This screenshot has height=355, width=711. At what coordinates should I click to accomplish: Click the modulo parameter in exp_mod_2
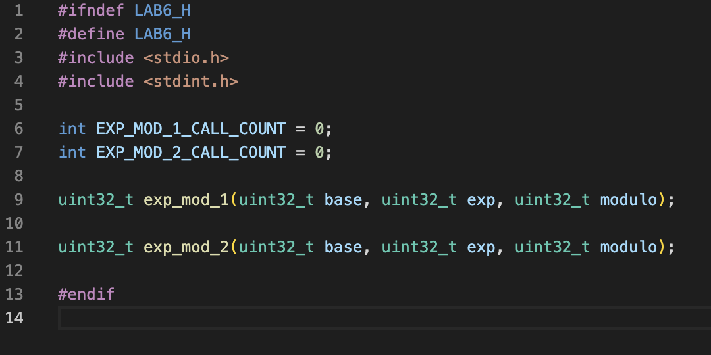tap(629, 247)
